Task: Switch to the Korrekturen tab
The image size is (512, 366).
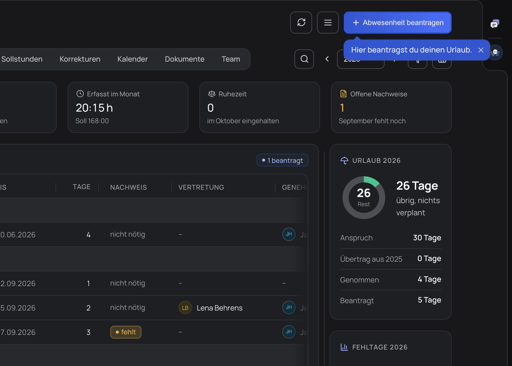Action: point(80,59)
